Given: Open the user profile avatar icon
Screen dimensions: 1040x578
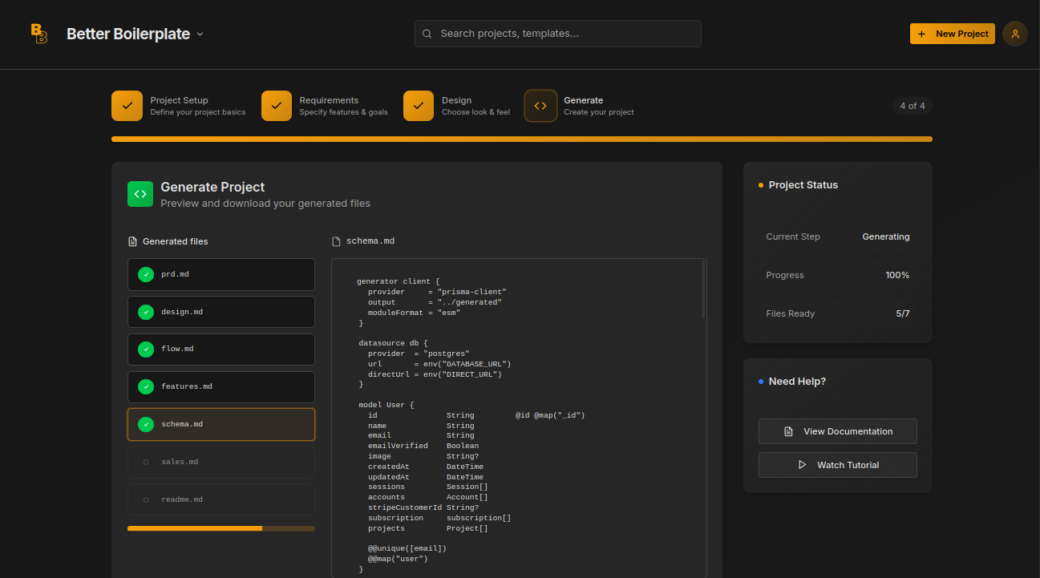Looking at the screenshot, I should [1014, 34].
